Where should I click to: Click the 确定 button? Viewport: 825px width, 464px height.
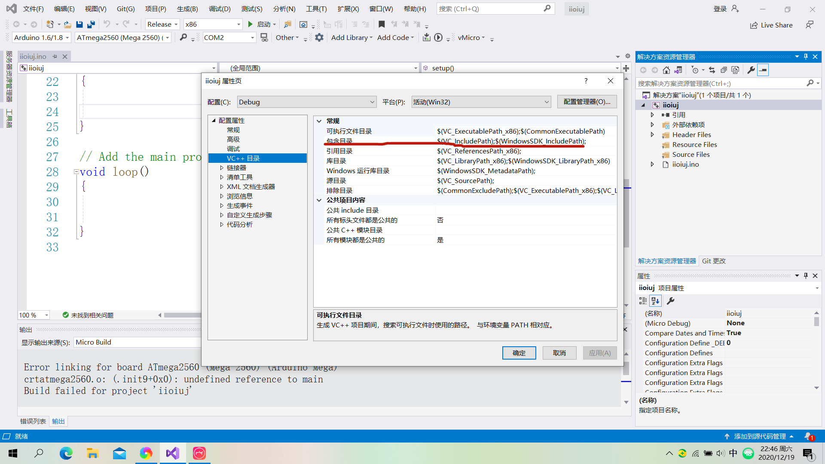[x=519, y=353]
